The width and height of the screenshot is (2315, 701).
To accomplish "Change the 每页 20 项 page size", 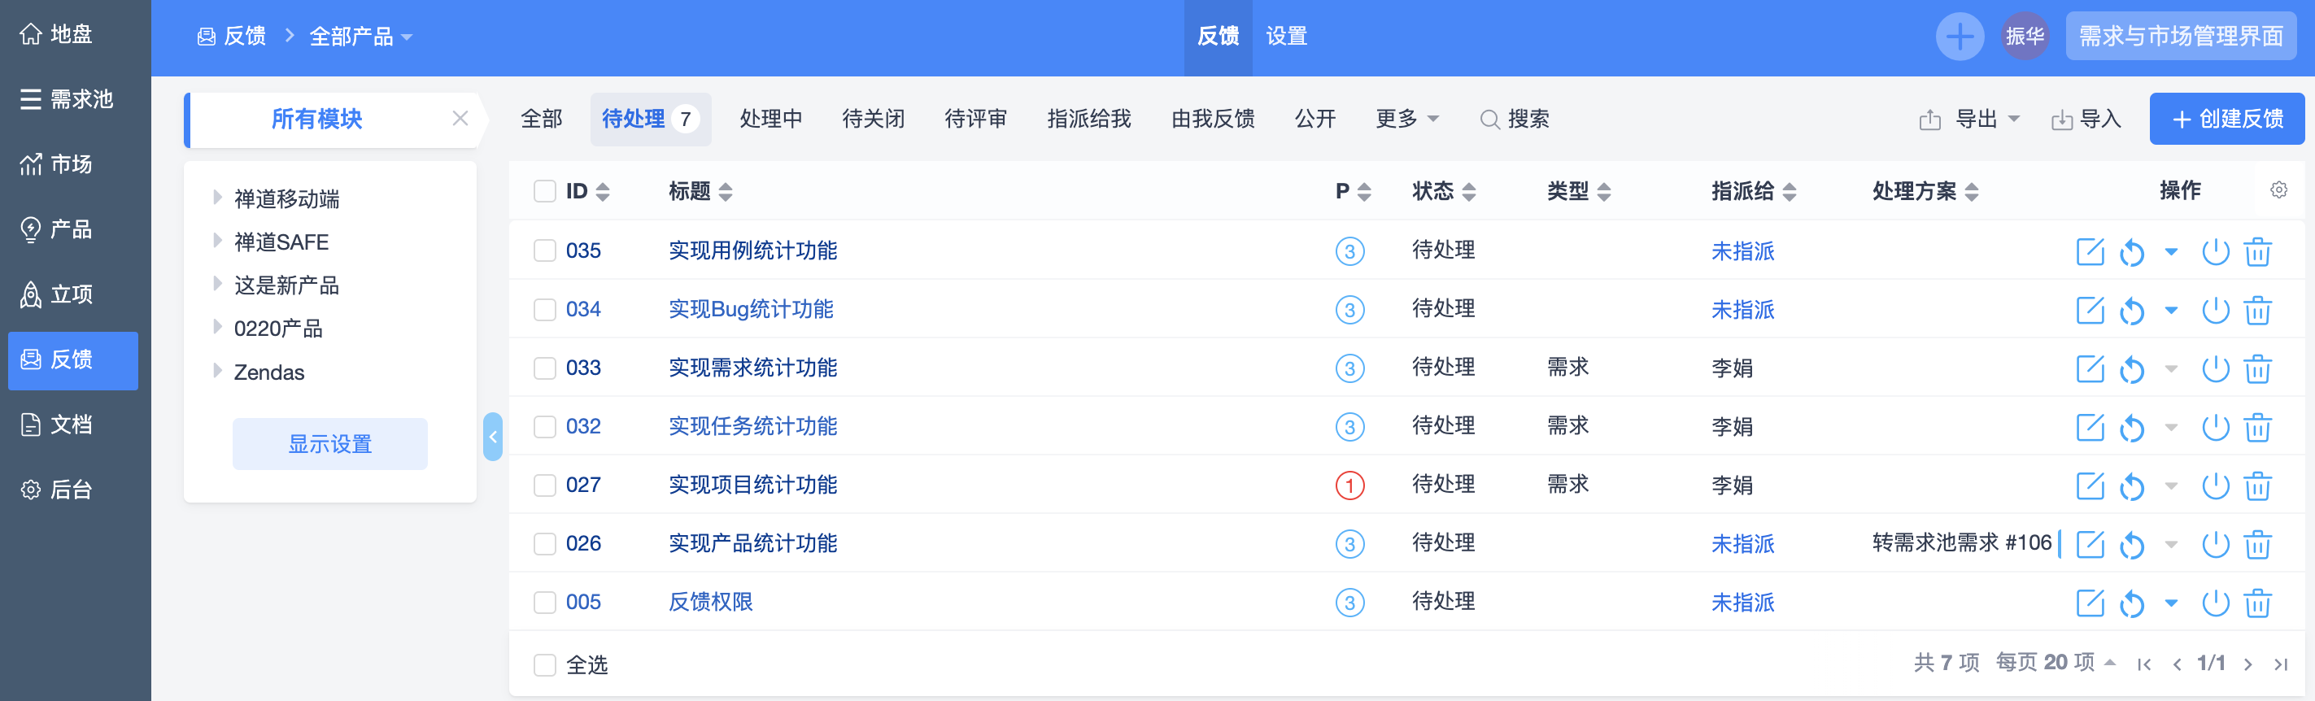I will 2056,664.
